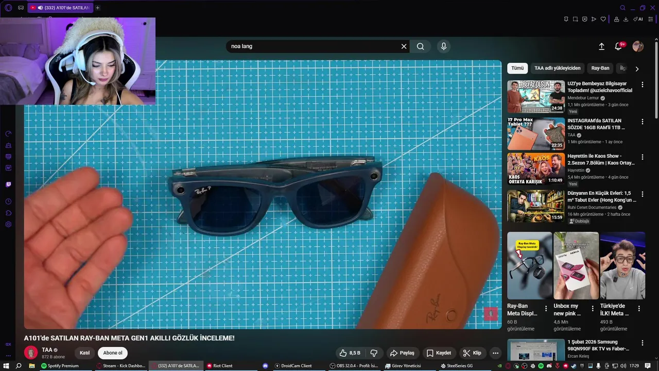Open Easy Setup menu lines icon
The width and height of the screenshot is (659, 371).
(650, 19)
